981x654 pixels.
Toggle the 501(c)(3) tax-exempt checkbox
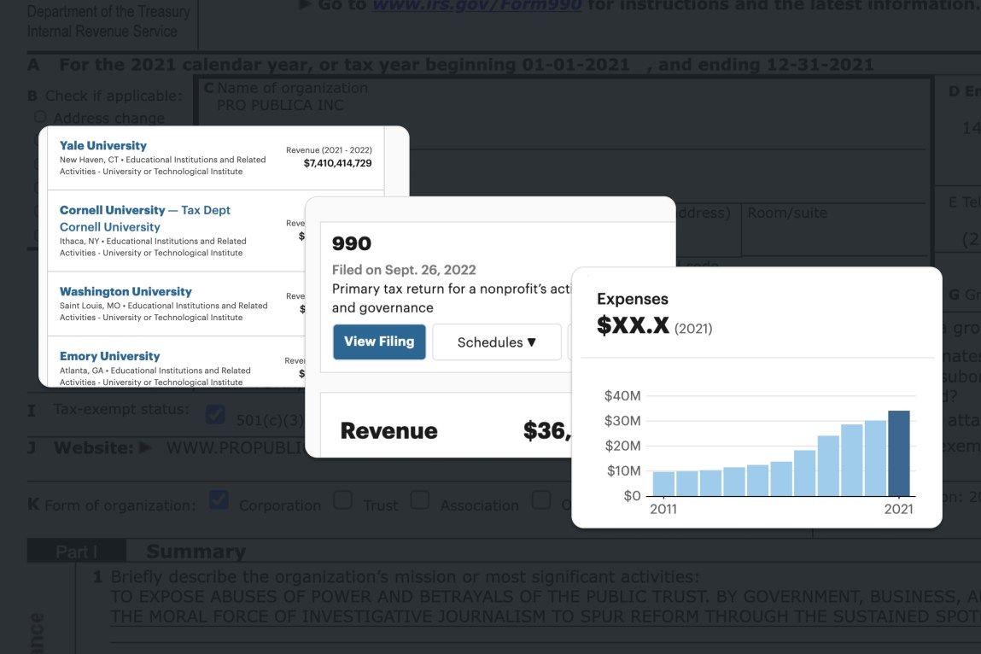tap(216, 416)
